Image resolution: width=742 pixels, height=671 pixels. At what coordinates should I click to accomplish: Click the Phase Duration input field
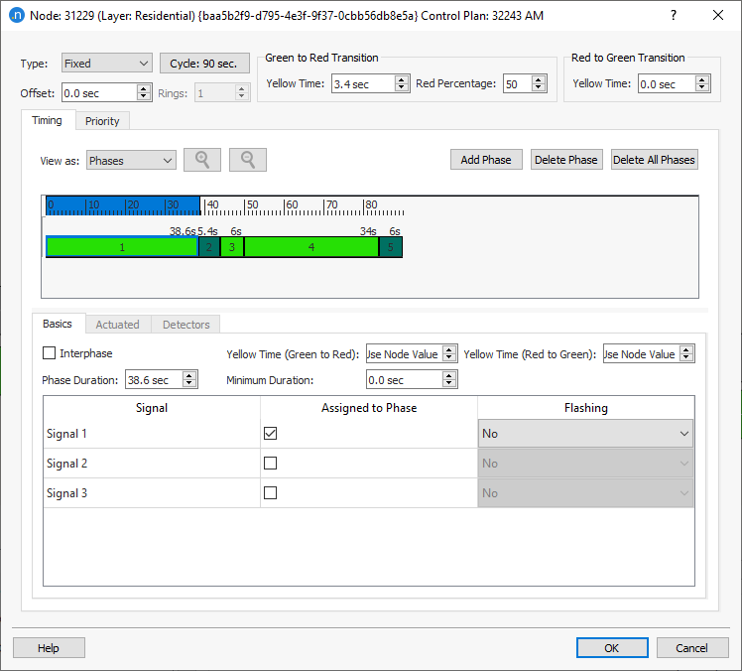(x=153, y=380)
